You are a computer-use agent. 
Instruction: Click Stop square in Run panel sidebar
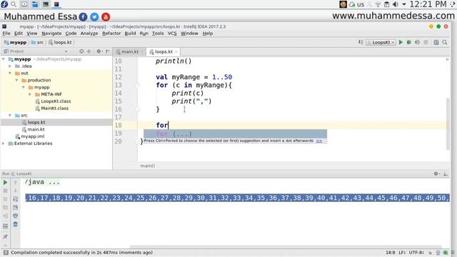pyautogui.click(x=5, y=191)
